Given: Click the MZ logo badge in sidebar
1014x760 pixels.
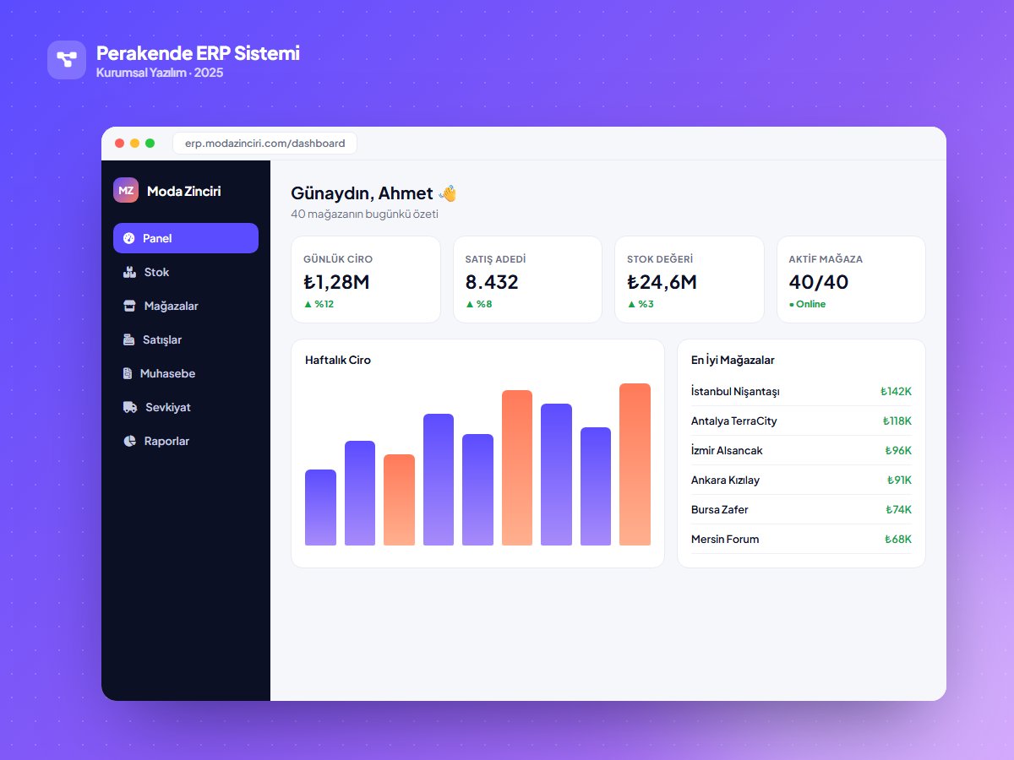Looking at the screenshot, I should pos(126,190).
